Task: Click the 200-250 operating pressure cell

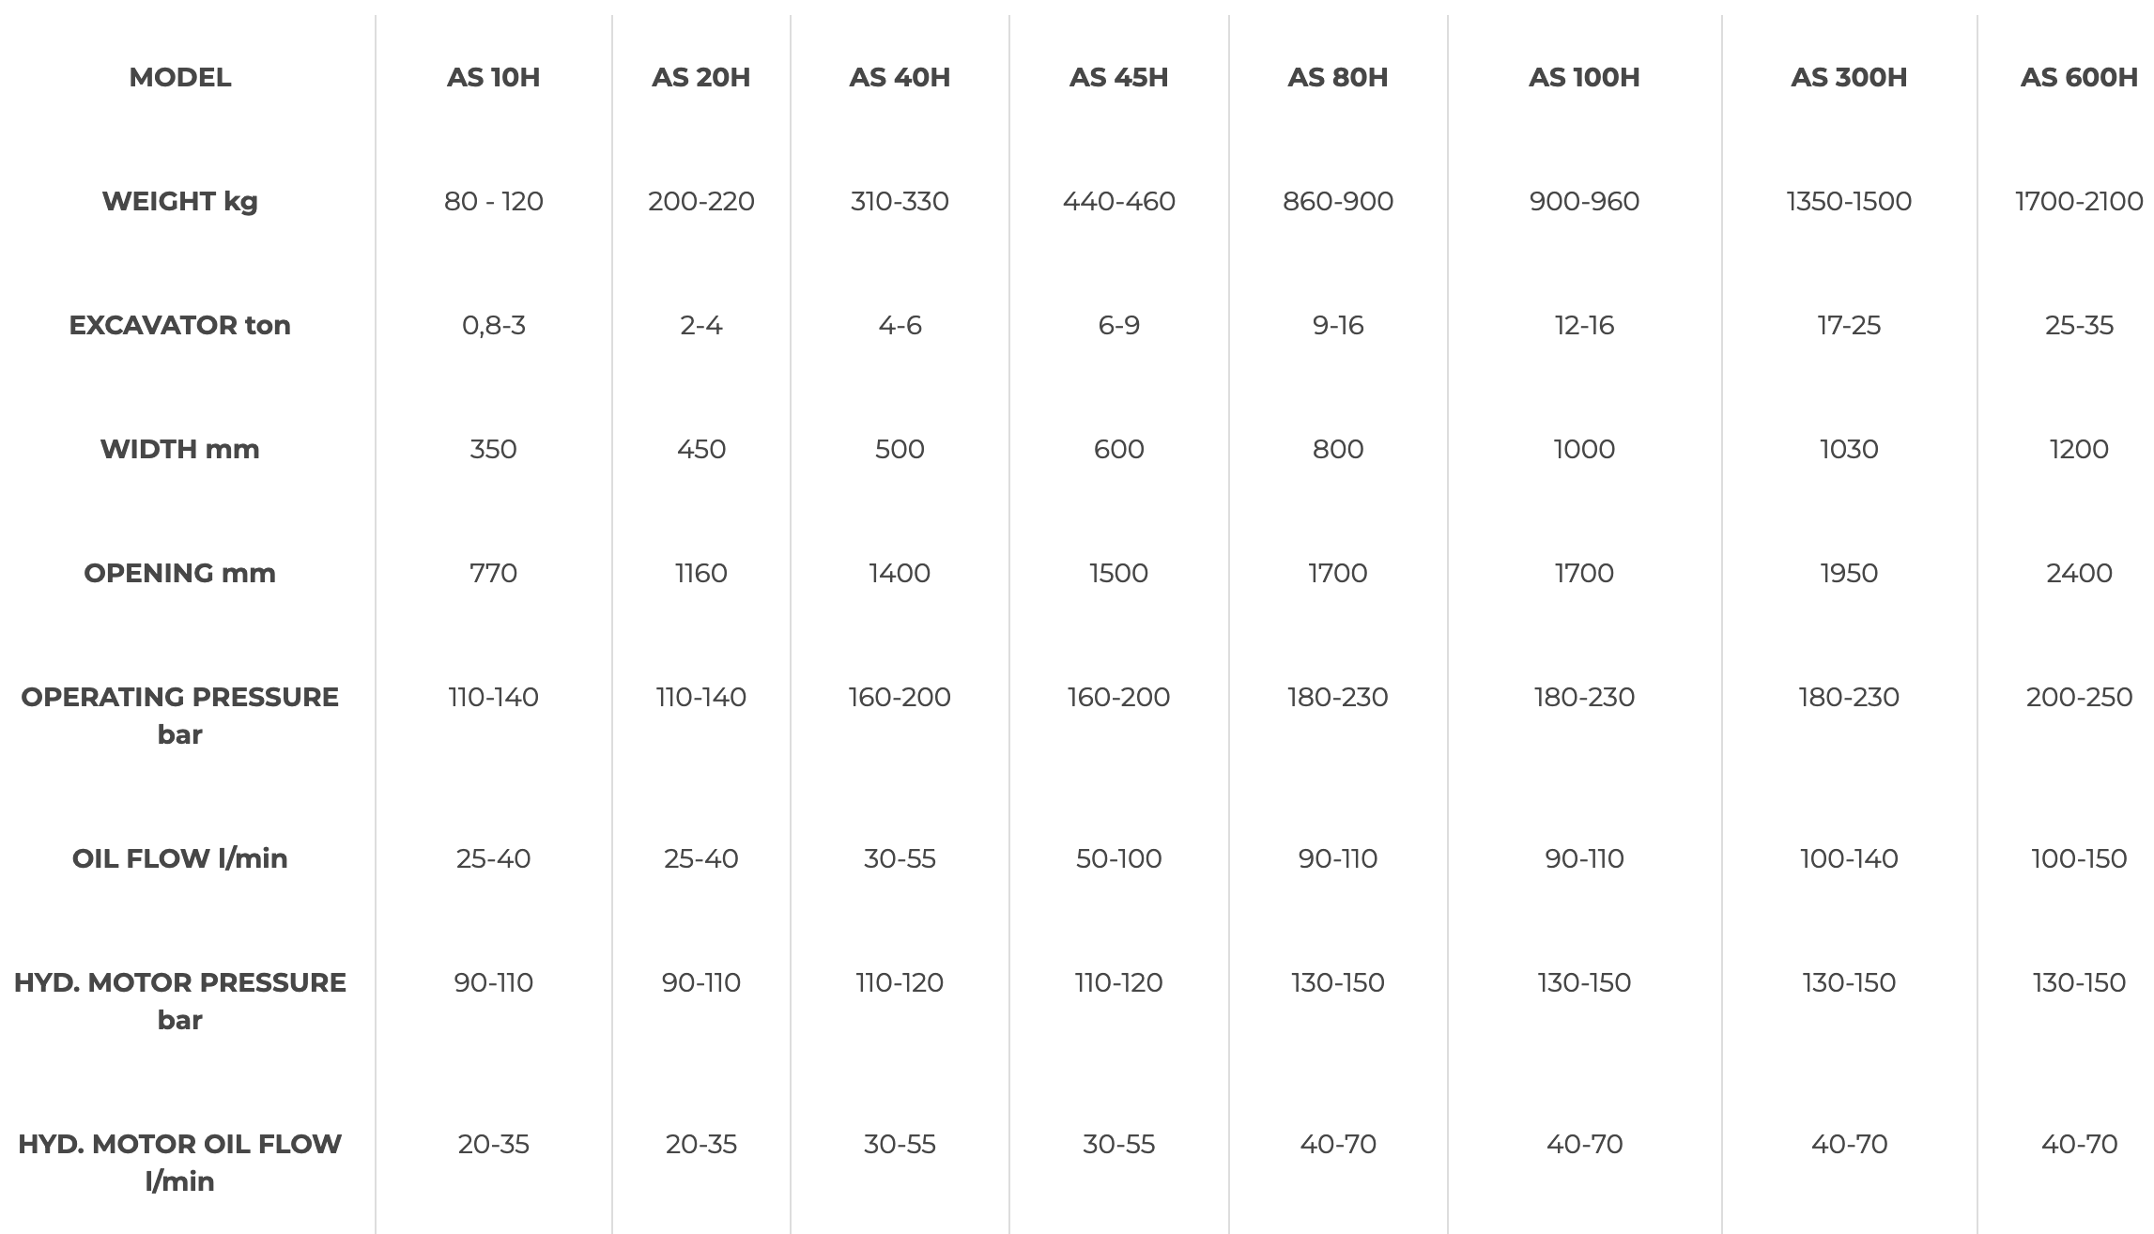Action: (2078, 697)
